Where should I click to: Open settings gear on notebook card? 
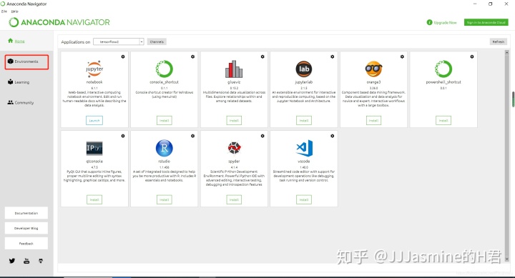pos(123,56)
